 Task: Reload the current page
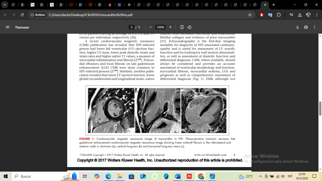[22, 15]
